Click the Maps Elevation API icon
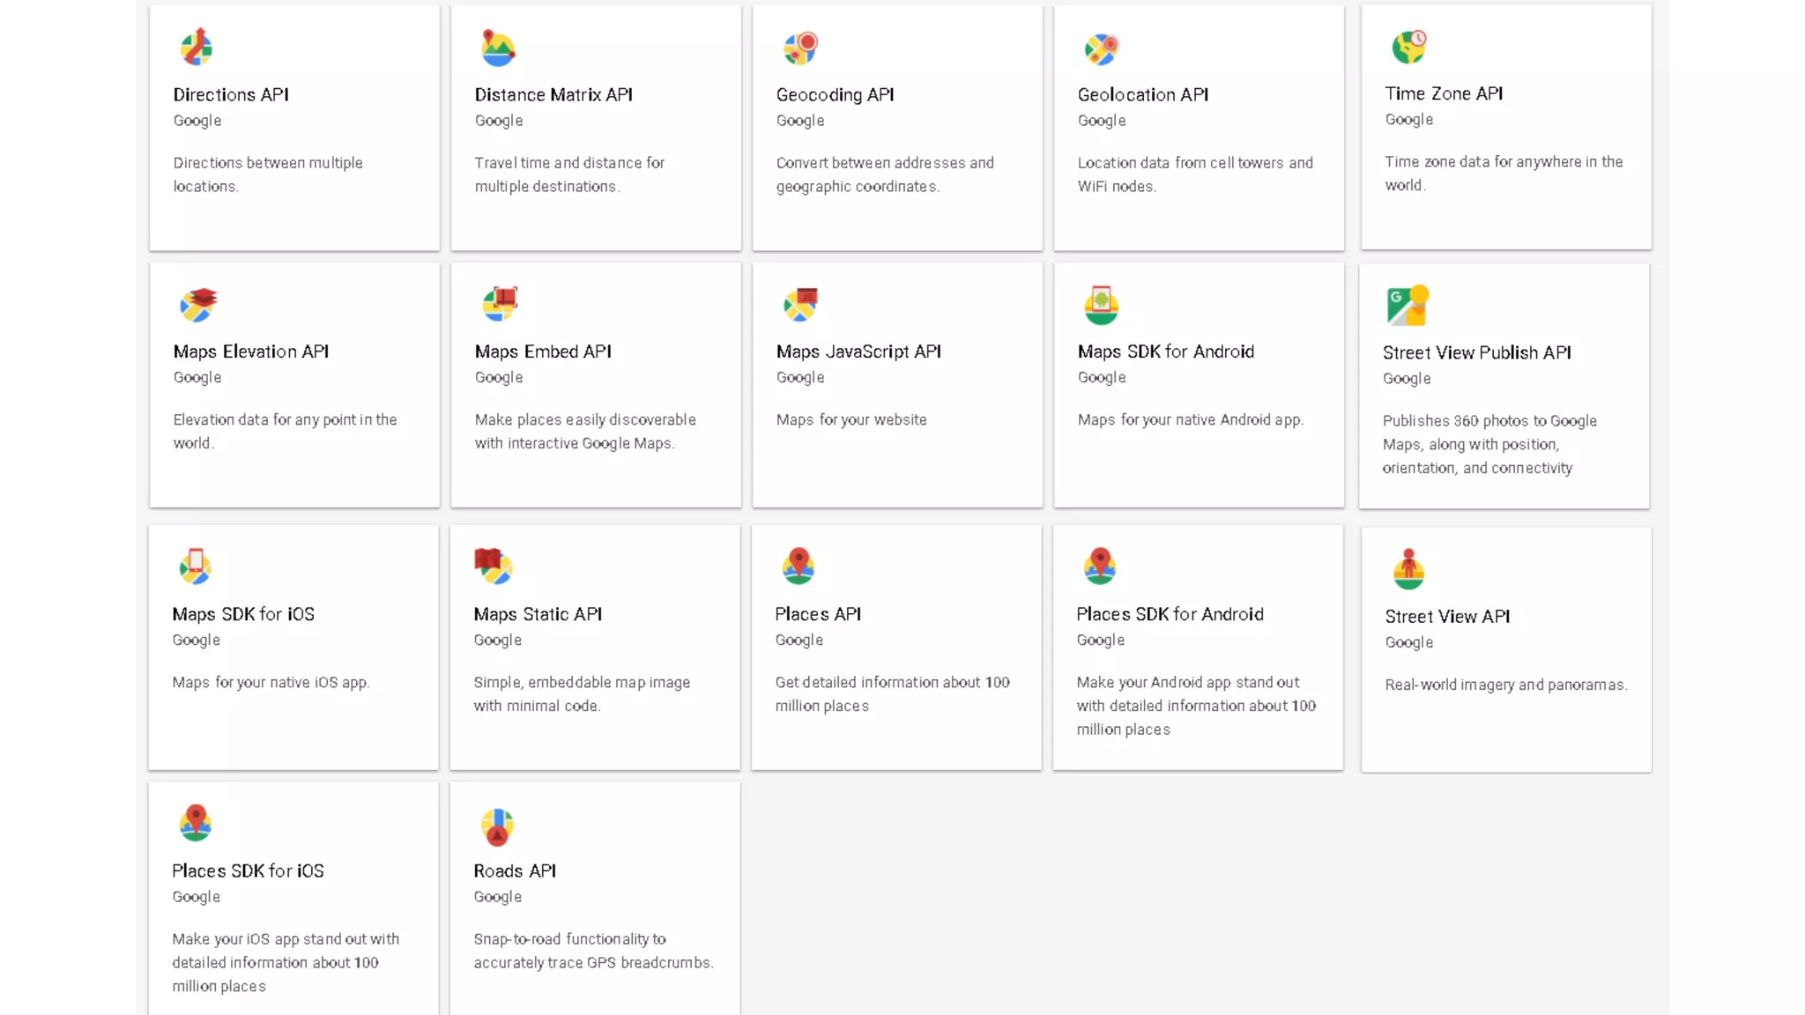 tap(197, 305)
